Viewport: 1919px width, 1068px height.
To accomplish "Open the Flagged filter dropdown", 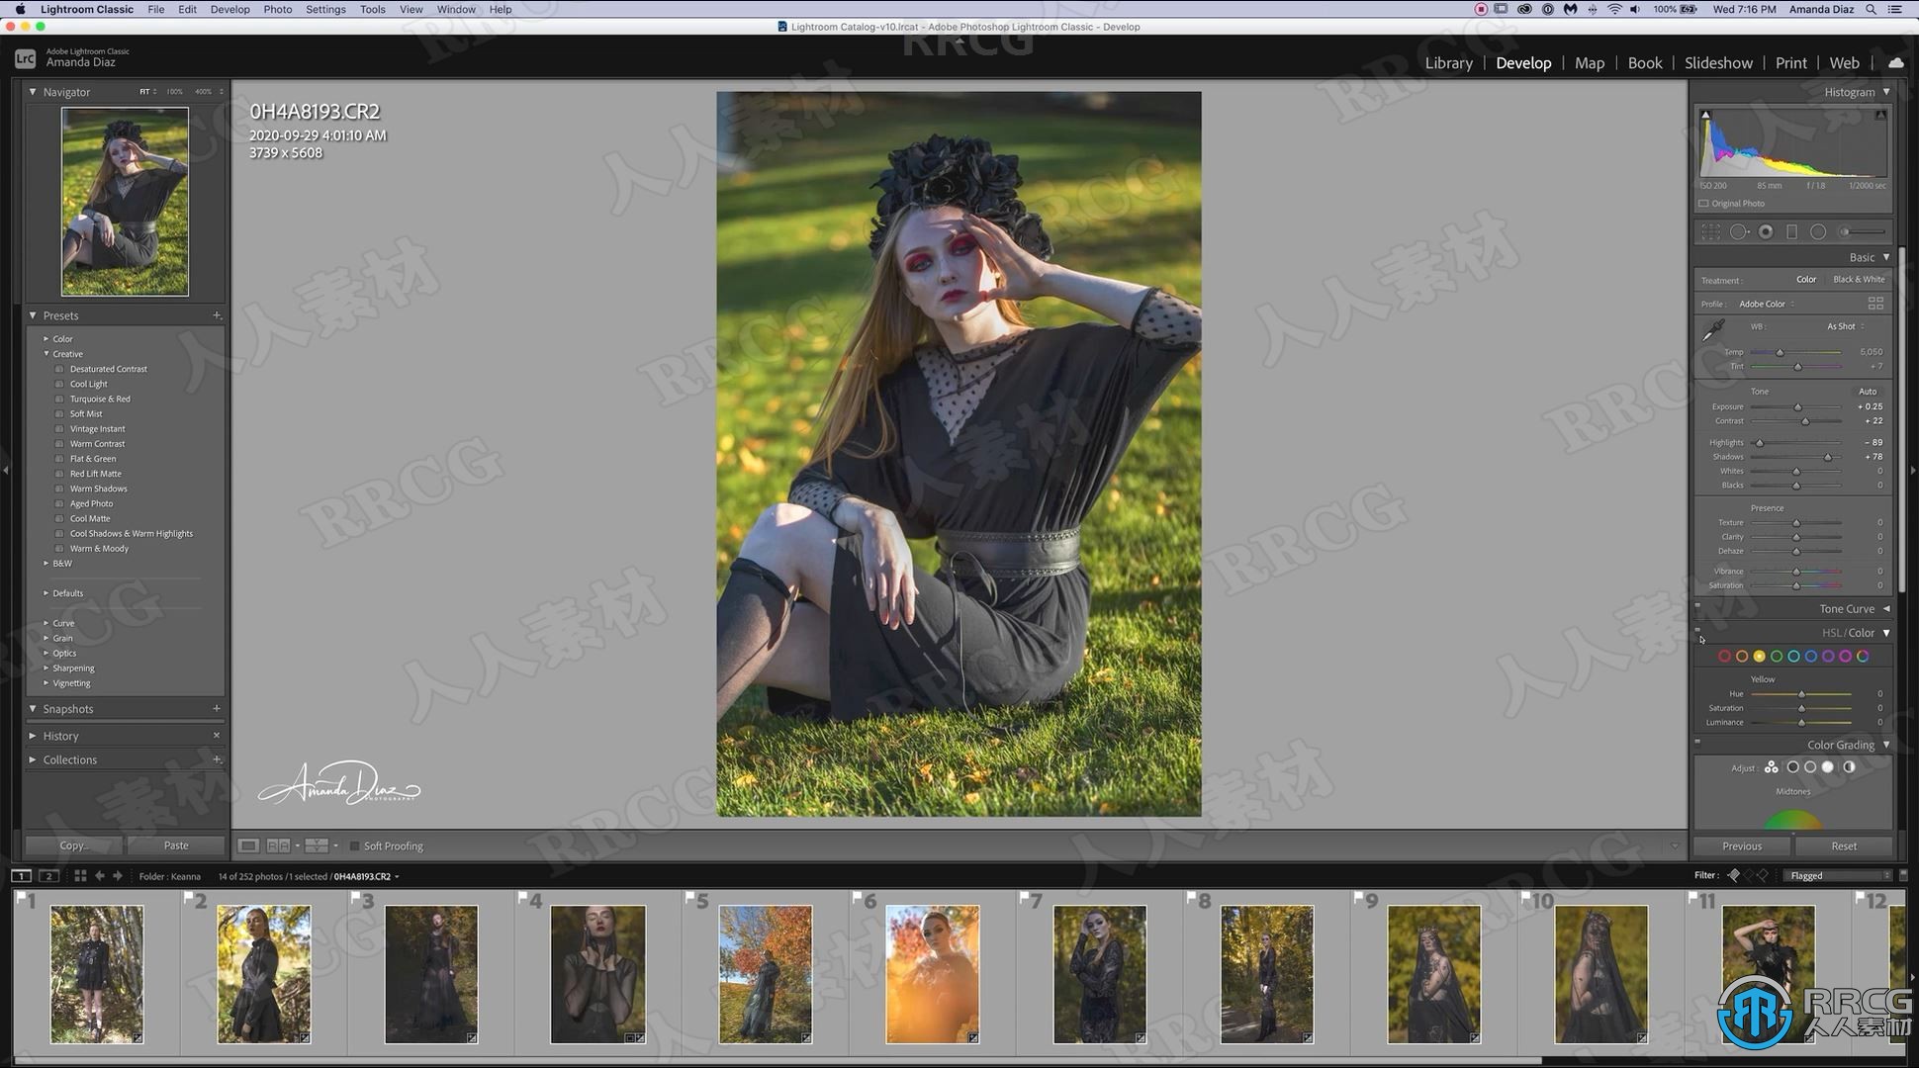I will pos(1840,876).
